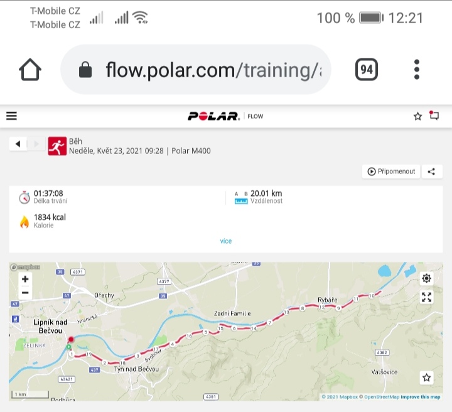Open the browser three-dot menu
This screenshot has height=412, width=452.
417,70
